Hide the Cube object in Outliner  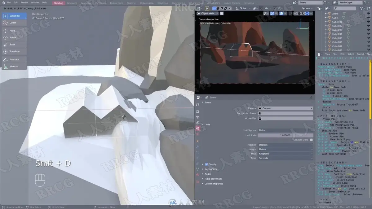click(369, 18)
